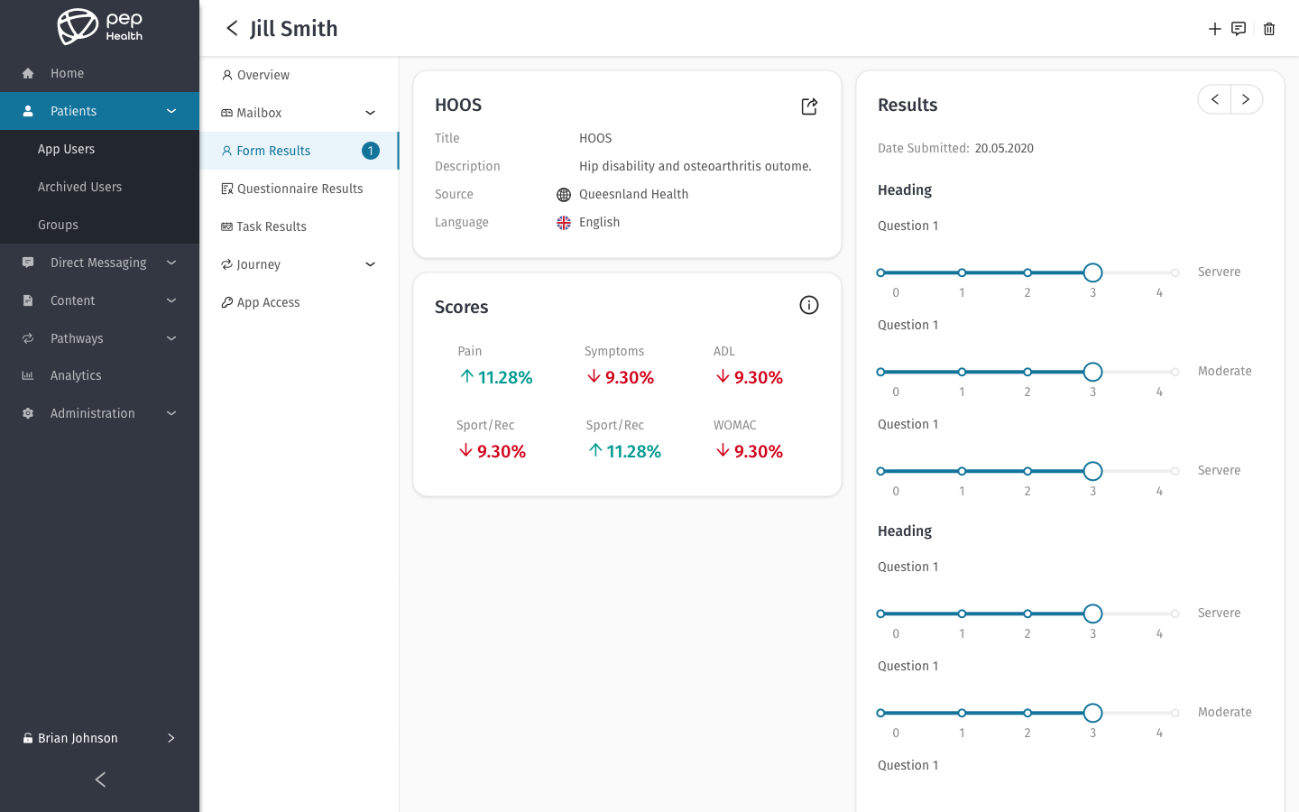The height and width of the screenshot is (812, 1299).
Task: Click the Administration gear icon
Action: pyautogui.click(x=28, y=413)
